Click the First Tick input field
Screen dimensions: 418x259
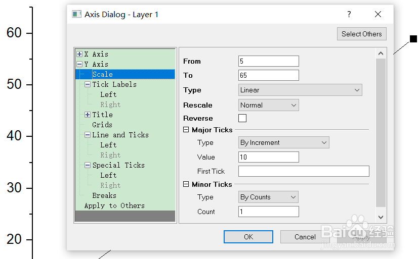pos(304,171)
